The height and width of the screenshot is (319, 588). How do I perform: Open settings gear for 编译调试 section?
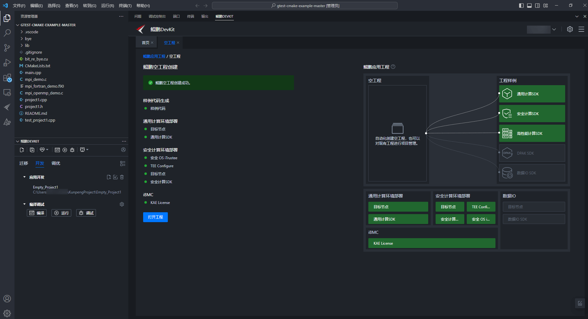pyautogui.click(x=122, y=204)
